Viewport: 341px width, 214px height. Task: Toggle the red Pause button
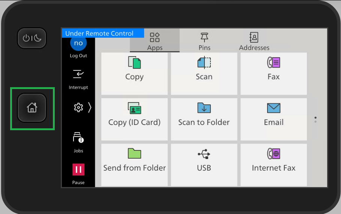coord(78,170)
